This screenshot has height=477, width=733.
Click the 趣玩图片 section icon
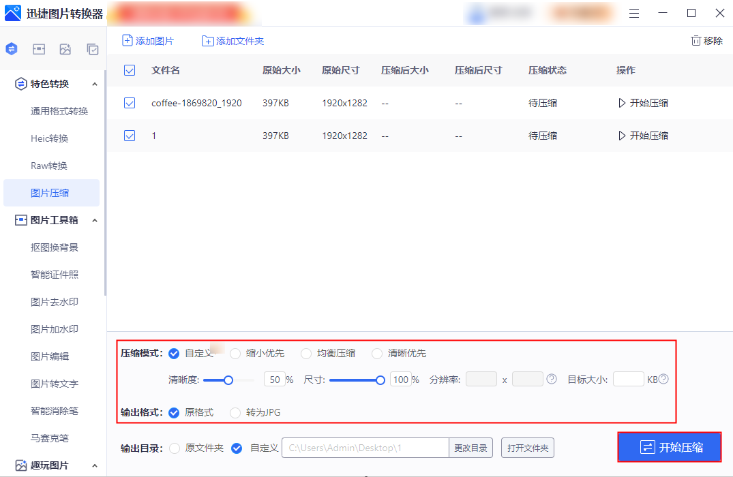(x=20, y=465)
